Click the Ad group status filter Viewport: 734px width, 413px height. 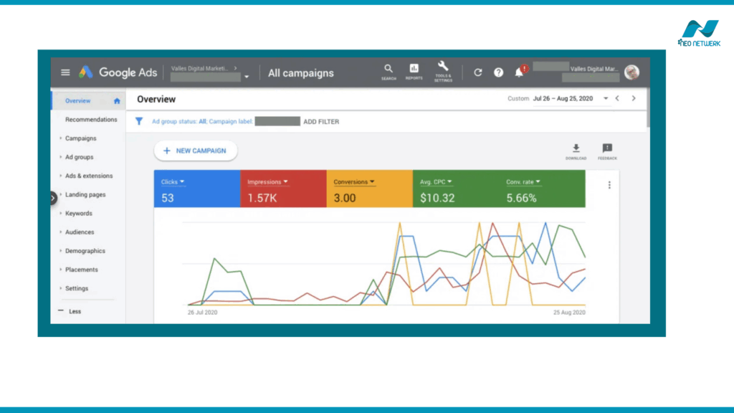tap(178, 121)
